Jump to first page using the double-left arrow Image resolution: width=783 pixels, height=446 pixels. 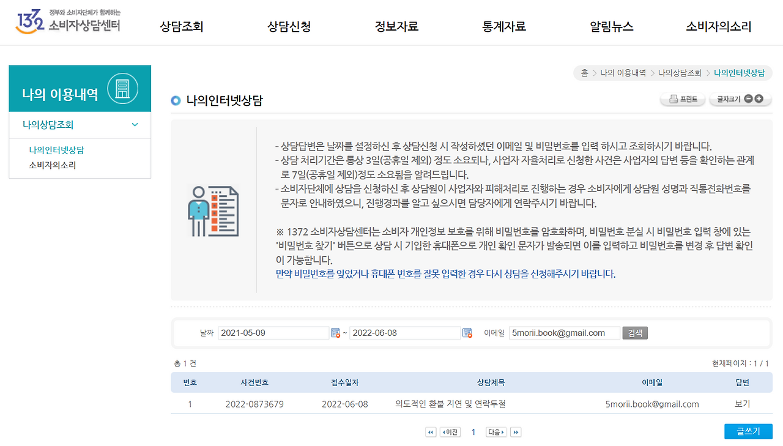pos(431,431)
